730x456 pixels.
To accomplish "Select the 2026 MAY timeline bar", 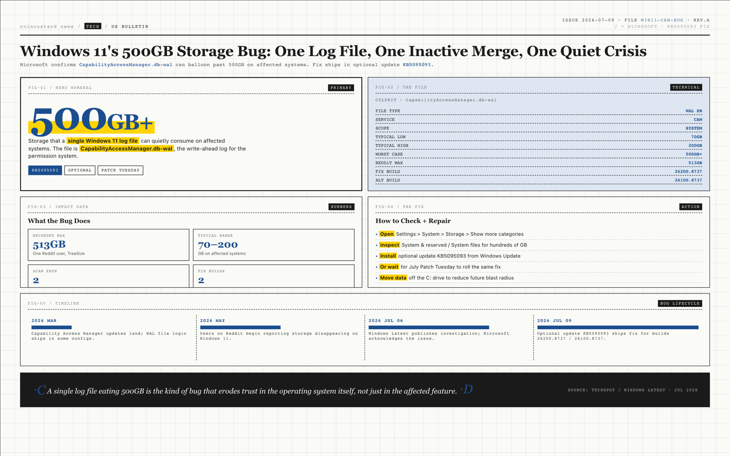I will [x=240, y=327].
